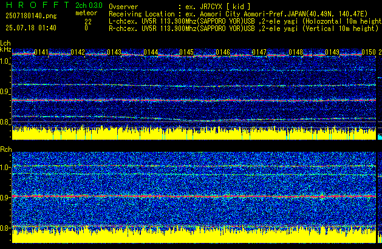This screenshot has height=249, width=382.
Task: Click the Lch 0.8 kHz axis label
Action: coord(5,122)
